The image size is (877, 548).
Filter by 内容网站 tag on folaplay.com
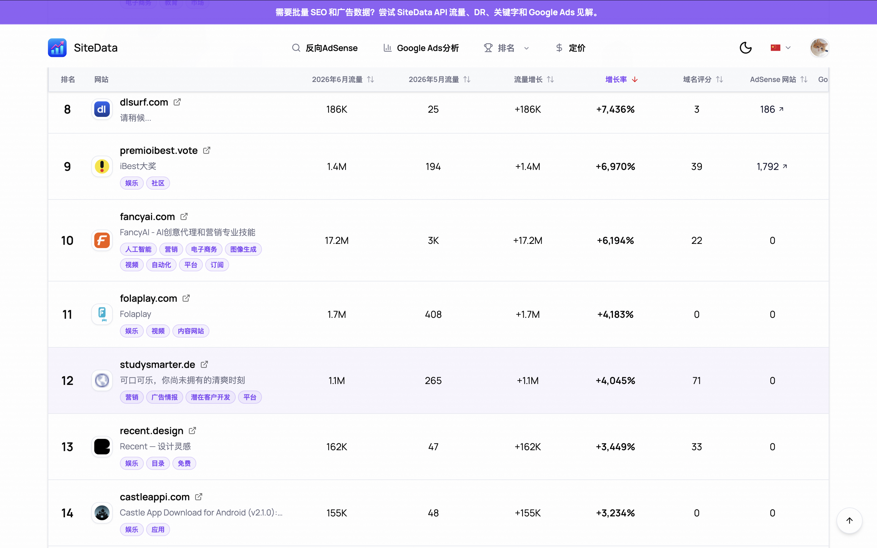[191, 331]
